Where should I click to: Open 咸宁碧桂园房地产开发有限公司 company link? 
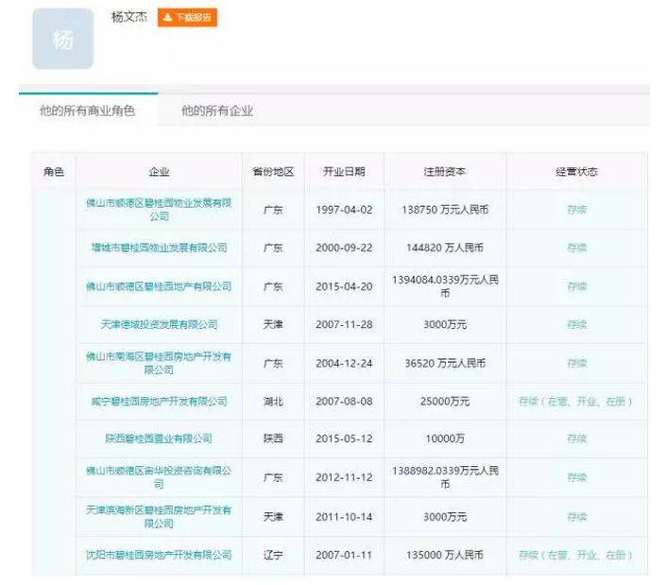(x=159, y=402)
